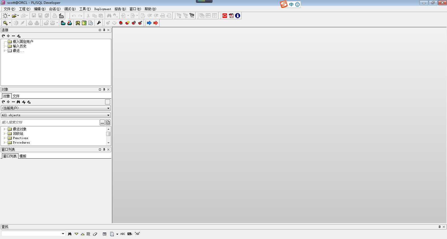447x239 pixels.
Task: Click the red right arrow icon
Action: tap(156, 23)
